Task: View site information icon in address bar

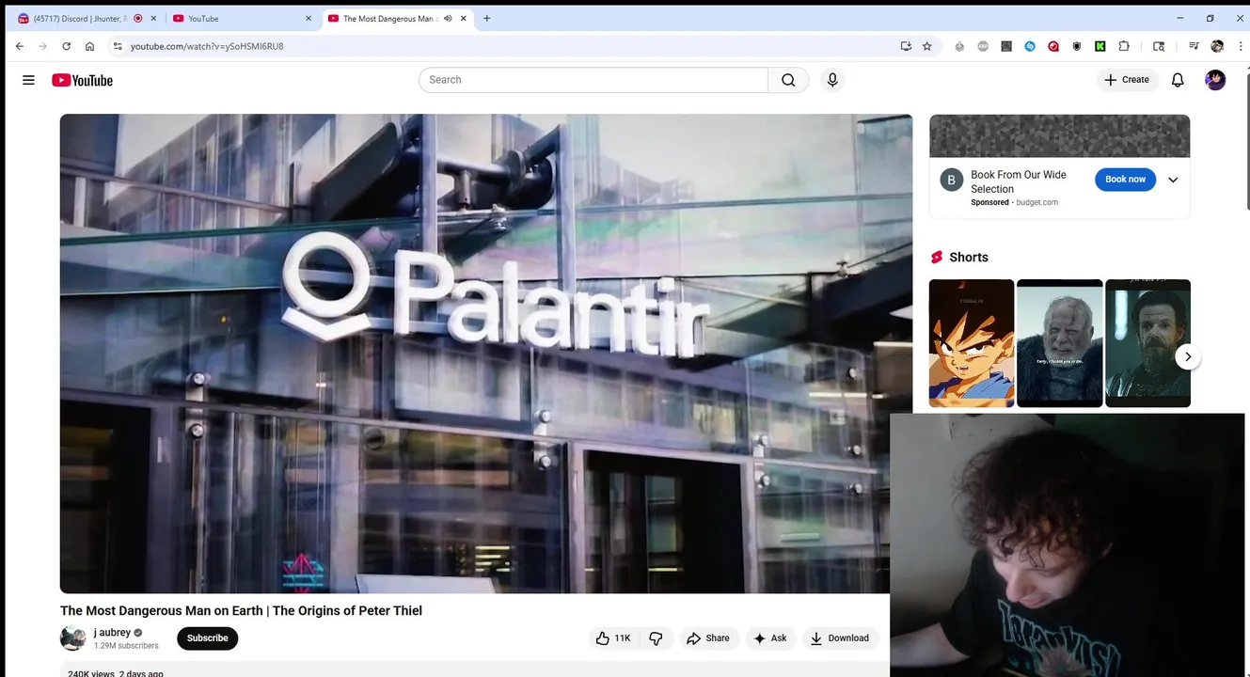Action: [118, 46]
